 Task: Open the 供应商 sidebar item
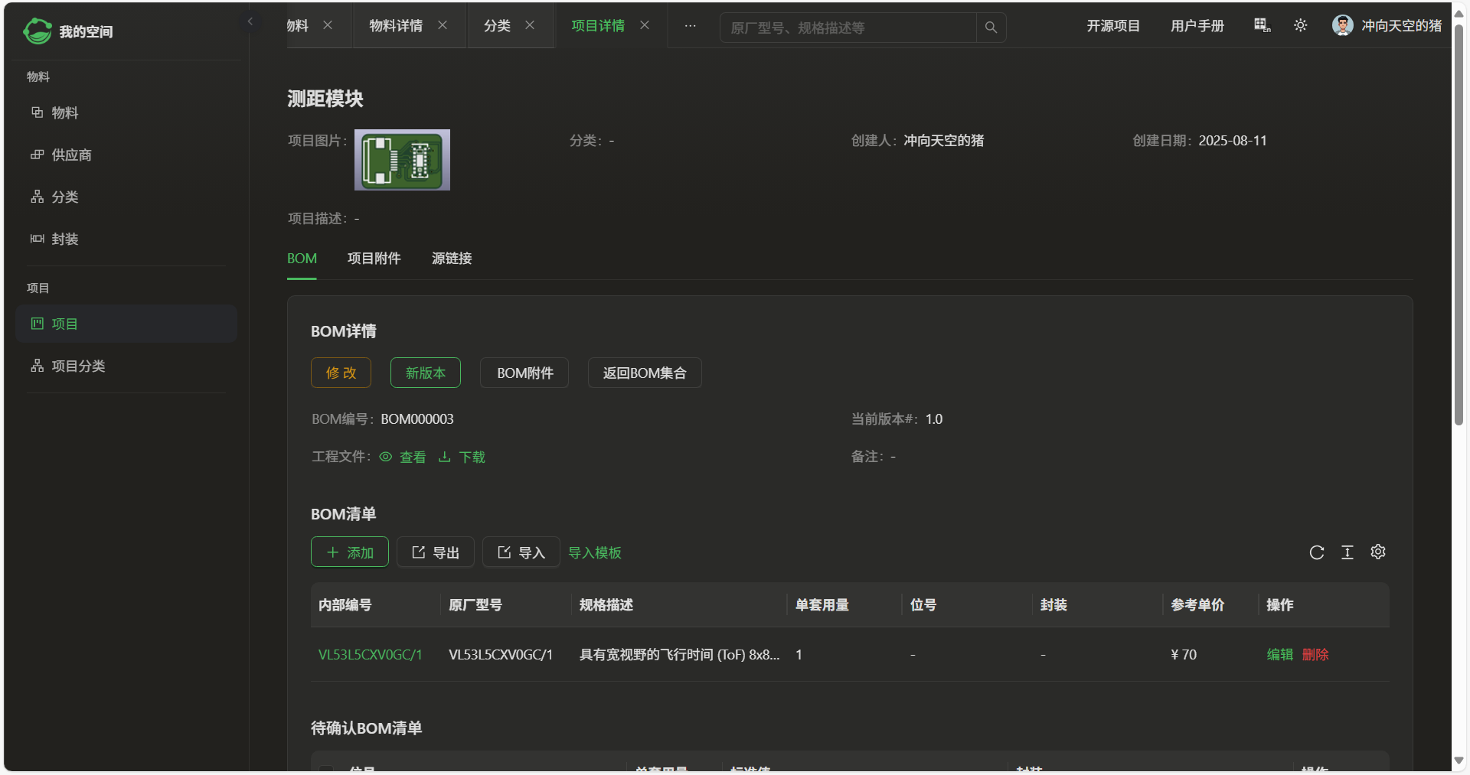tap(71, 155)
